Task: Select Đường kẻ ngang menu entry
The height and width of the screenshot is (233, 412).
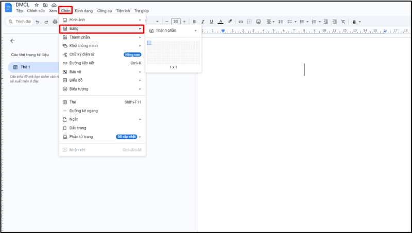Action: [x=83, y=111]
